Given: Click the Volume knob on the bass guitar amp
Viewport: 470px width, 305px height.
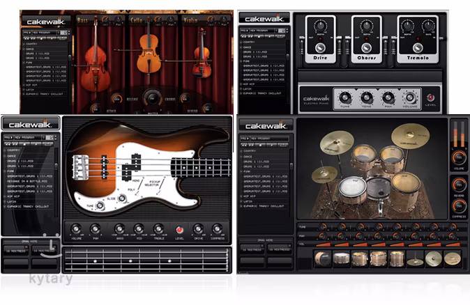Looking at the screenshot, I should click(76, 229).
